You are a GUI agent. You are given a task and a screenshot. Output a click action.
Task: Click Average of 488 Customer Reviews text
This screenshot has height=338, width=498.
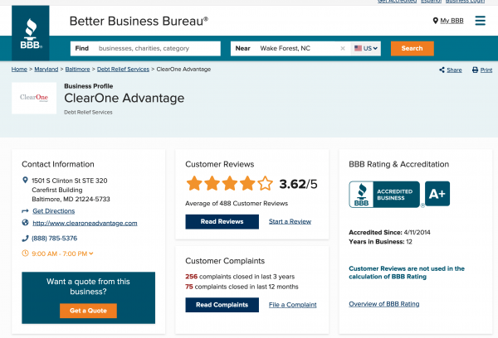click(x=237, y=203)
